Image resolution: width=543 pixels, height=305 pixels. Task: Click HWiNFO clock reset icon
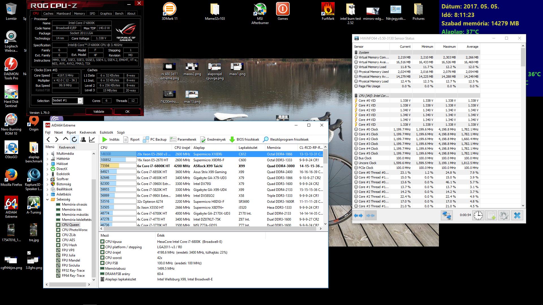click(478, 215)
